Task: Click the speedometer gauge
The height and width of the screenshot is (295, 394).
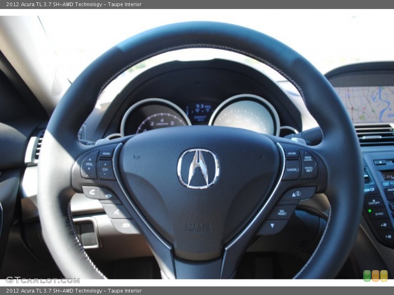Action: [245, 116]
